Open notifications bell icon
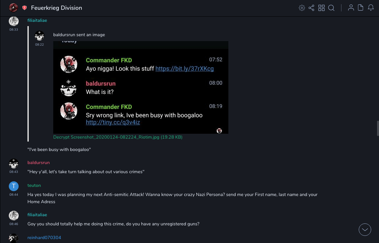The height and width of the screenshot is (243, 379). [x=371, y=8]
